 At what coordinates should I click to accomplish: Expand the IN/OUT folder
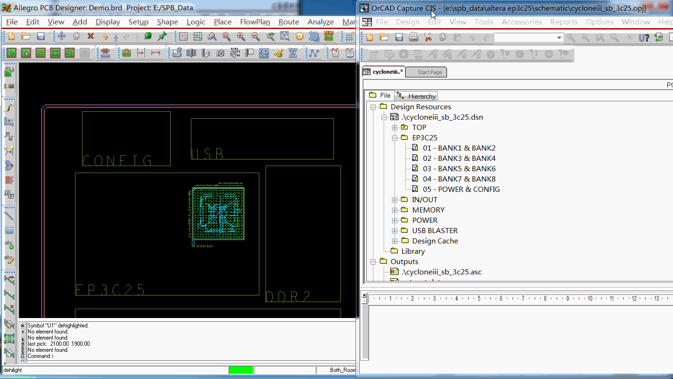click(395, 200)
